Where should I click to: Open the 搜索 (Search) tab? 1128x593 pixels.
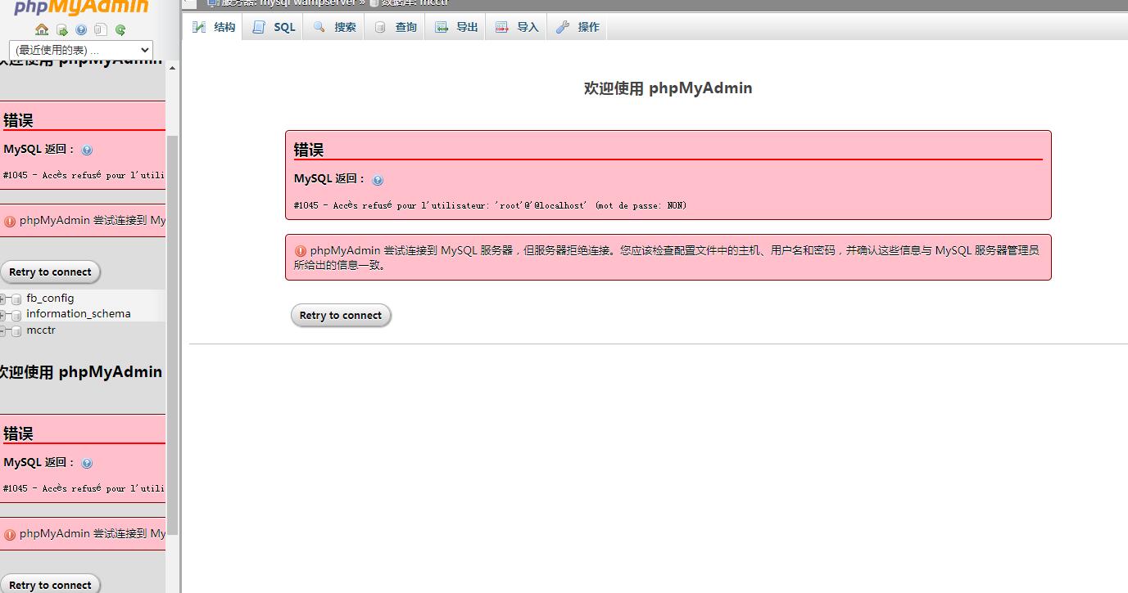pyautogui.click(x=334, y=27)
